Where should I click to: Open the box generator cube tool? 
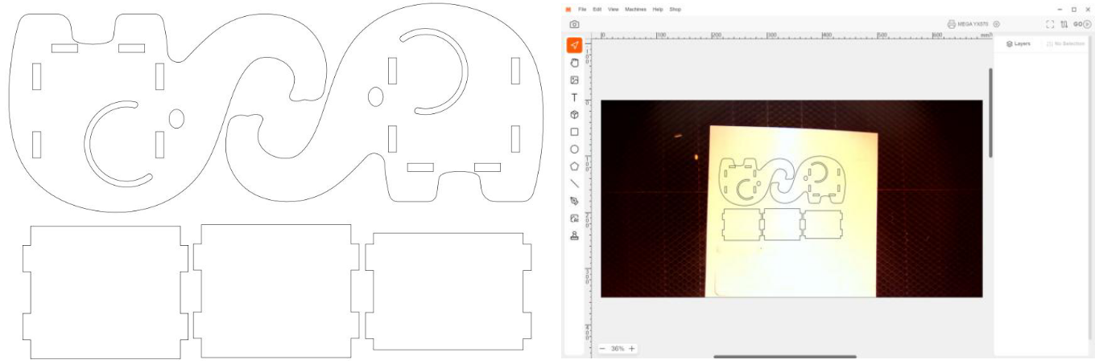(574, 114)
